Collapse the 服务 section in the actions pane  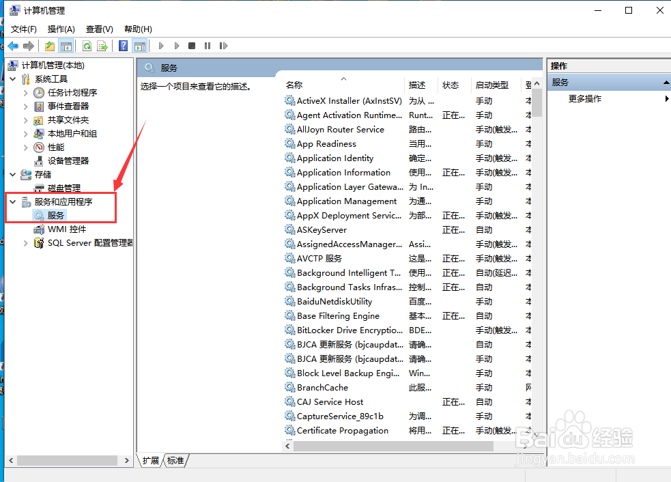point(666,82)
